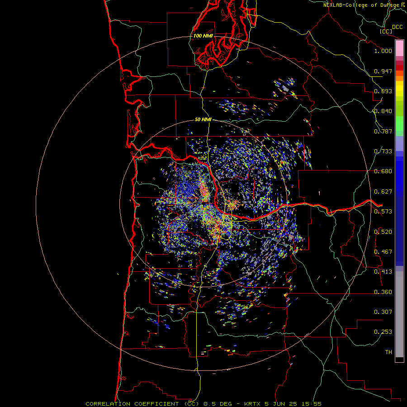Click the NEXLAB-College of DuPage title text
Viewport: 407px width, 407px height.
click(x=361, y=5)
